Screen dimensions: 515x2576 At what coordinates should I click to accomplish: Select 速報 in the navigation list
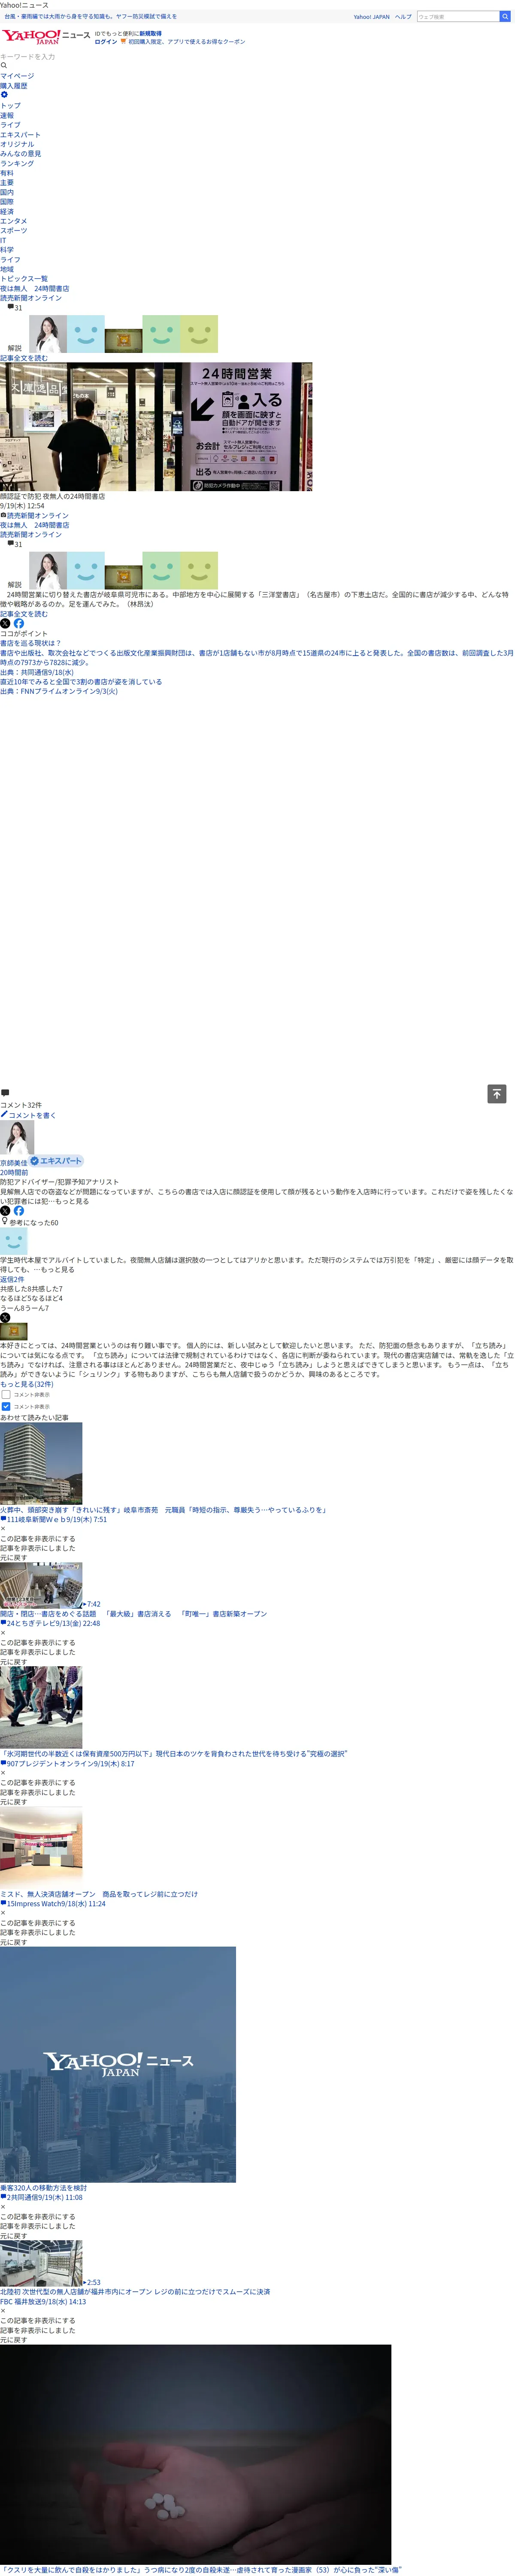click(7, 115)
